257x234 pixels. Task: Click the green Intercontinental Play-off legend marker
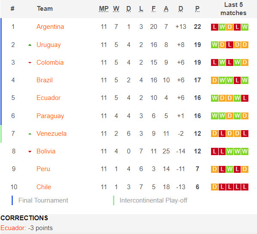[x=113, y=200]
